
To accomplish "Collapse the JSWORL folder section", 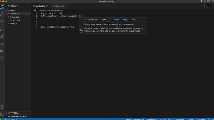I will (x=12, y=10).
